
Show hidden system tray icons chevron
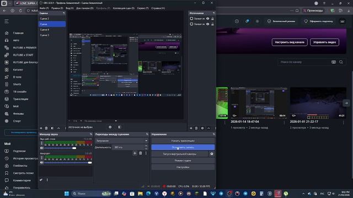tap(303, 194)
